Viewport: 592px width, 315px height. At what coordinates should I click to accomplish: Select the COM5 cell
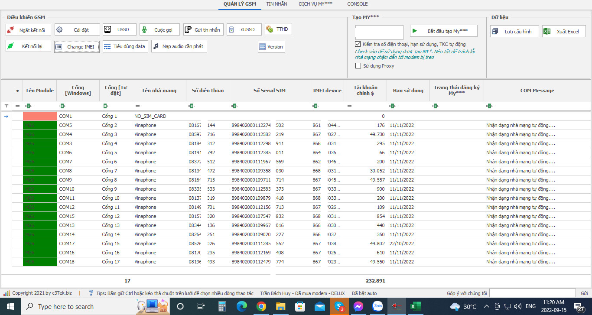point(78,125)
